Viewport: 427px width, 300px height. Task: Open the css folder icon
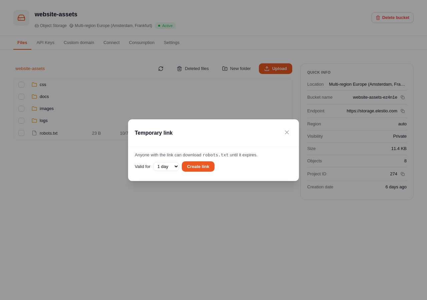pos(34,85)
